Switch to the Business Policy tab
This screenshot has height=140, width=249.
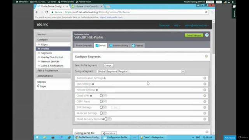click(119, 45)
